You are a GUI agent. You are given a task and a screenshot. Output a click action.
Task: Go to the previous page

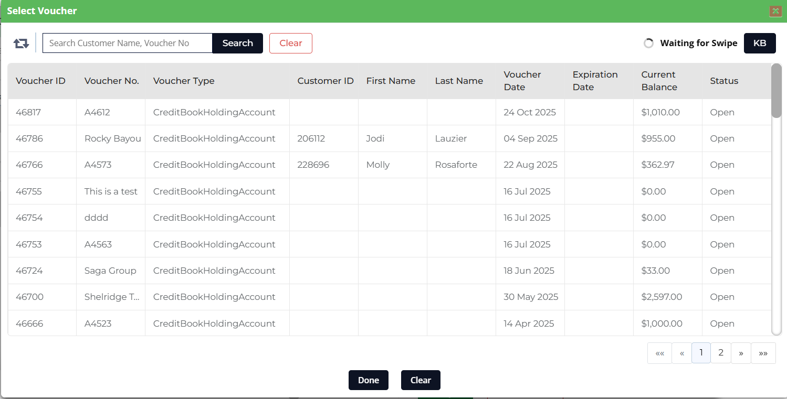click(x=681, y=353)
